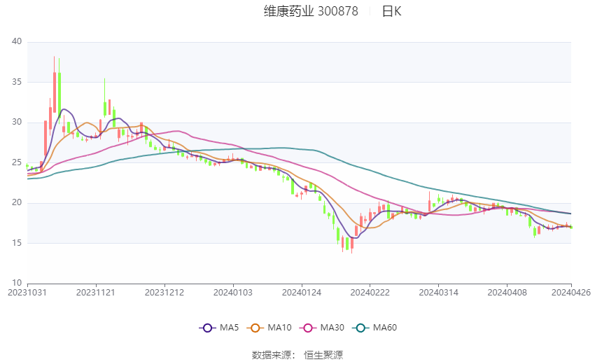Click the 日K label in title
Image resolution: width=595 pixels, height=362 pixels.
click(391, 11)
